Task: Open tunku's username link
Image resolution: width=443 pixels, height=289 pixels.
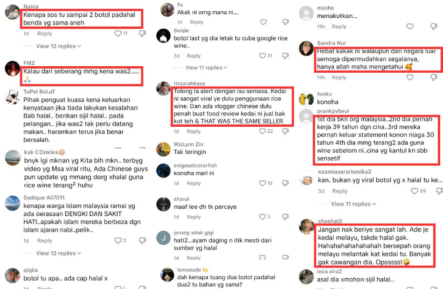Action: 325,94
